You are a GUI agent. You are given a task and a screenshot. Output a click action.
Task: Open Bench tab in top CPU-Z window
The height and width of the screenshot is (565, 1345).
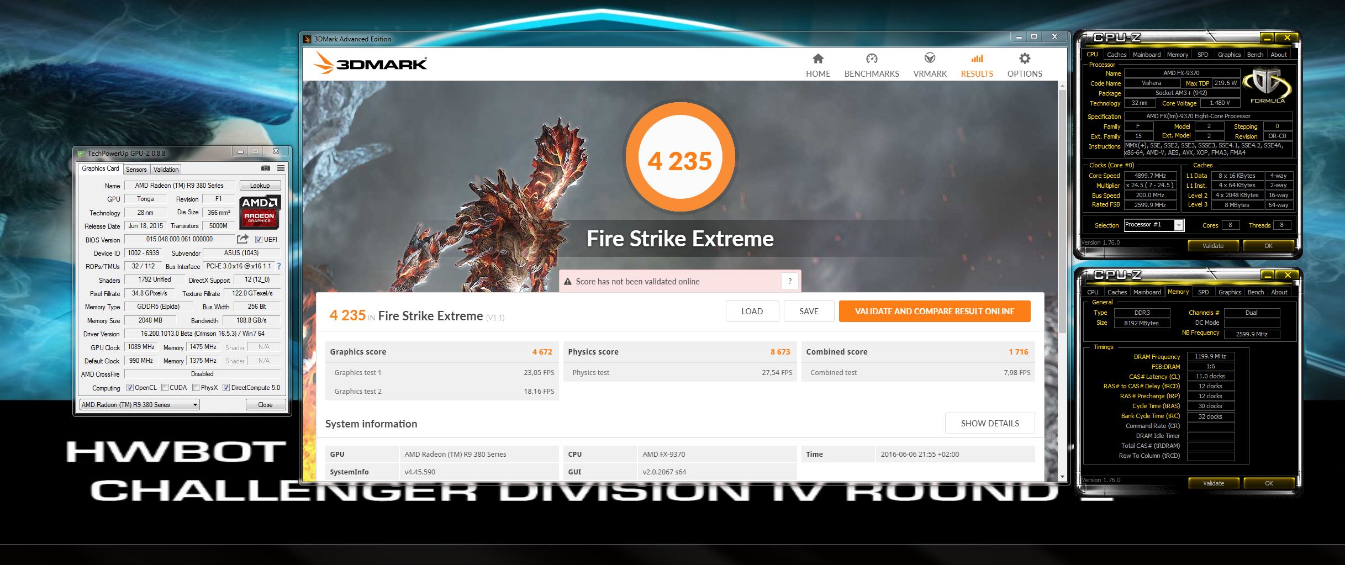[1255, 55]
